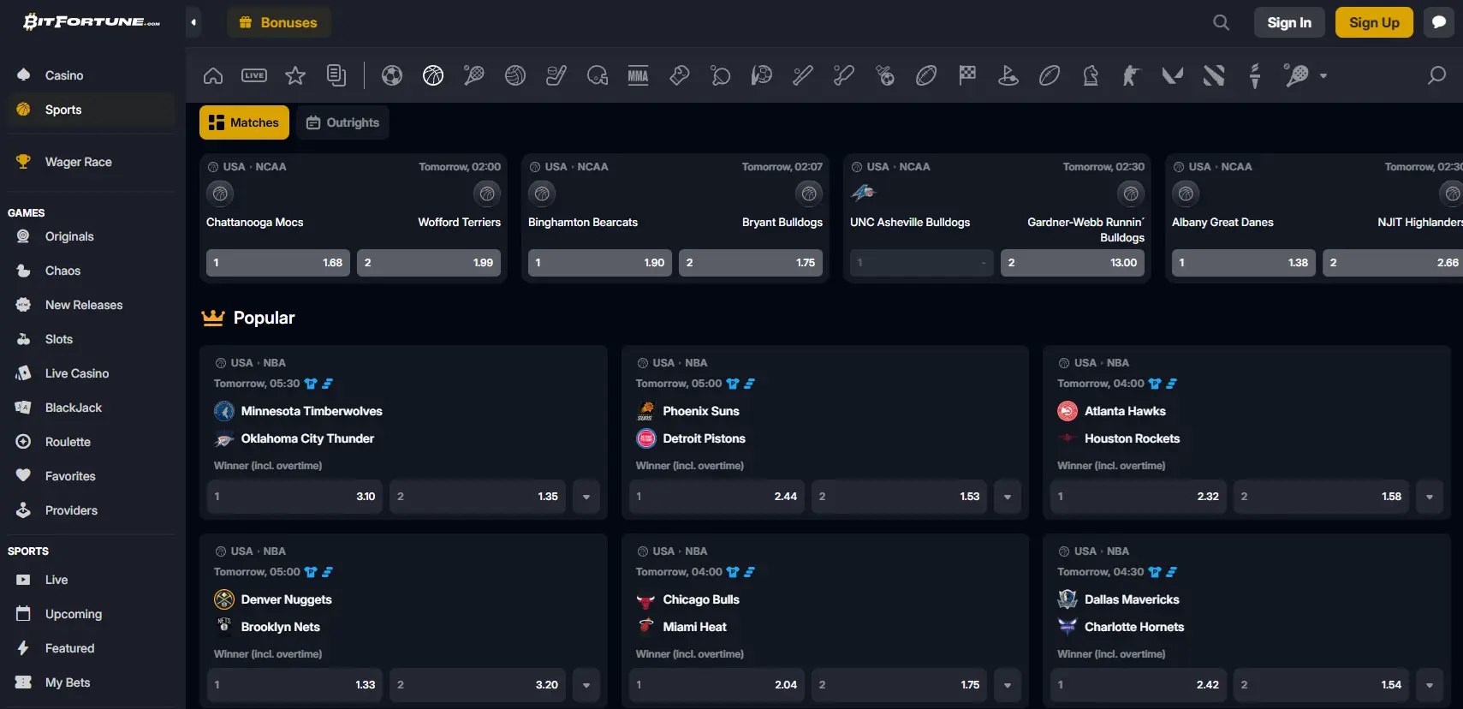This screenshot has width=1463, height=709.
Task: Select the golf flag icon
Action: [x=1008, y=75]
